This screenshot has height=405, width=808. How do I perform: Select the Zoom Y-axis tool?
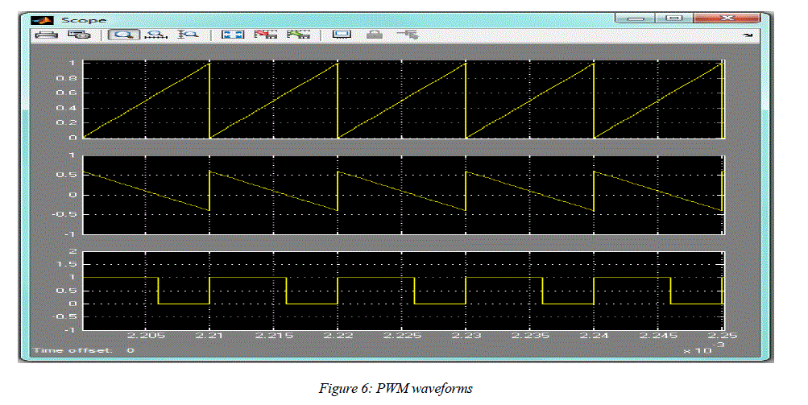click(x=188, y=35)
